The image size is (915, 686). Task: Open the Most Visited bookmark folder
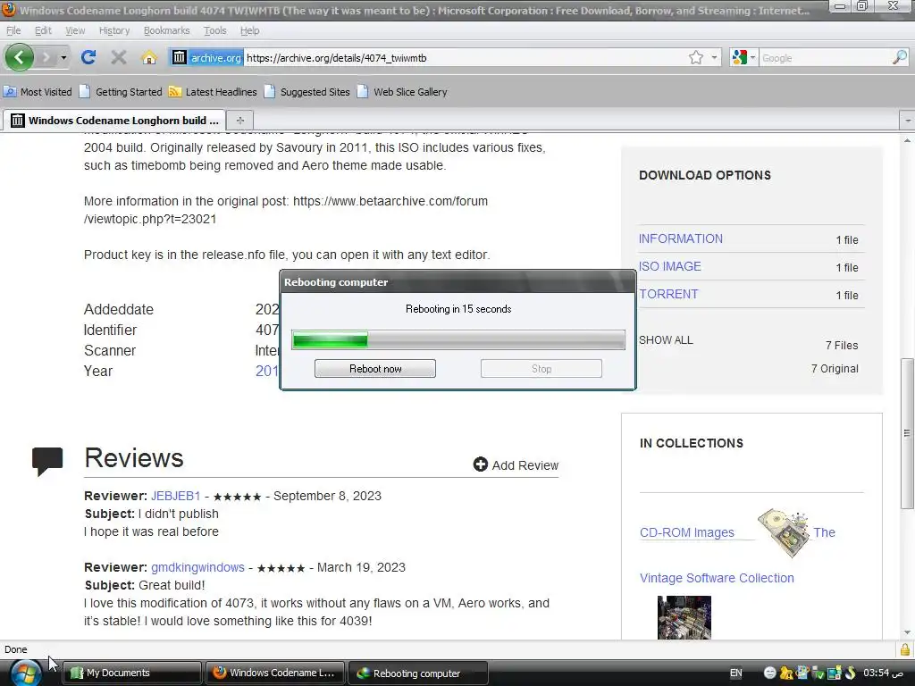[38, 92]
